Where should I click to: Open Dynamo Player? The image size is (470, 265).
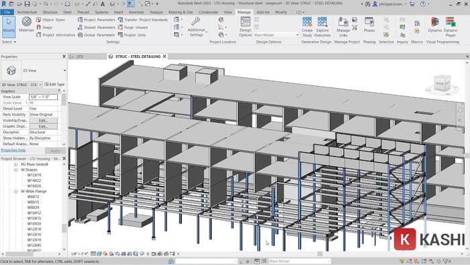click(x=451, y=27)
